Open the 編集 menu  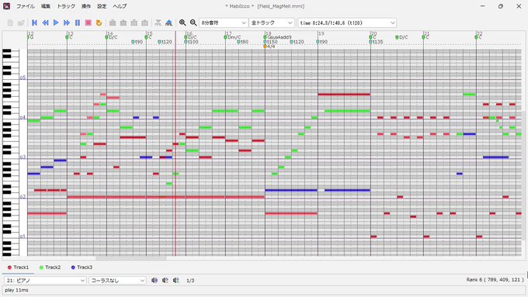(x=46, y=6)
